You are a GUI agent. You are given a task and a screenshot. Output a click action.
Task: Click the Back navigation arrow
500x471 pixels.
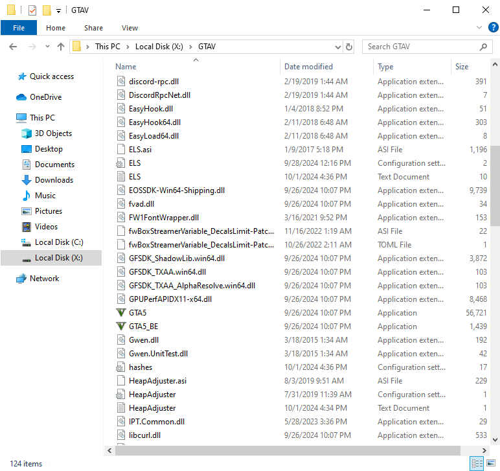coord(13,47)
